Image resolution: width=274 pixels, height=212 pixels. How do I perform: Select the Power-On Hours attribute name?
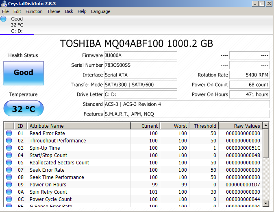click(x=48, y=185)
